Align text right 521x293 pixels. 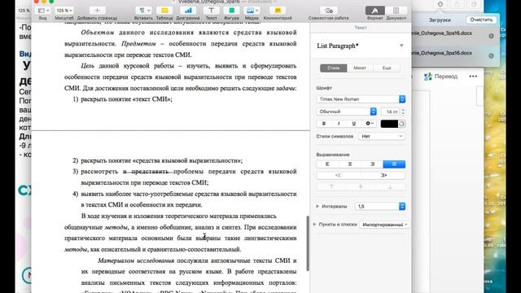(372, 164)
